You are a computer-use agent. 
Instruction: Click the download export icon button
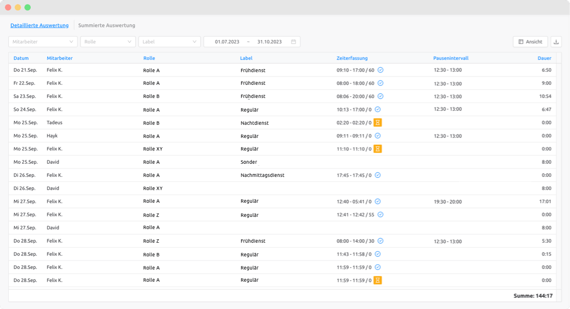click(x=556, y=42)
